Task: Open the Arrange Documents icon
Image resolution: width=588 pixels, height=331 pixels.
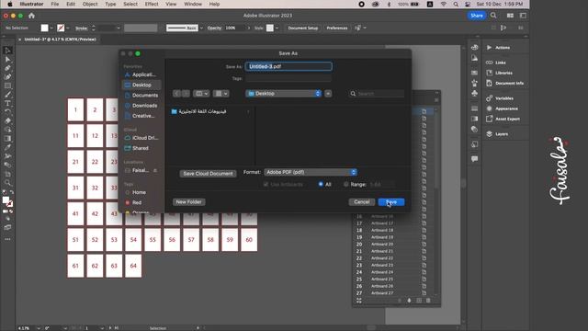Action: point(510,16)
